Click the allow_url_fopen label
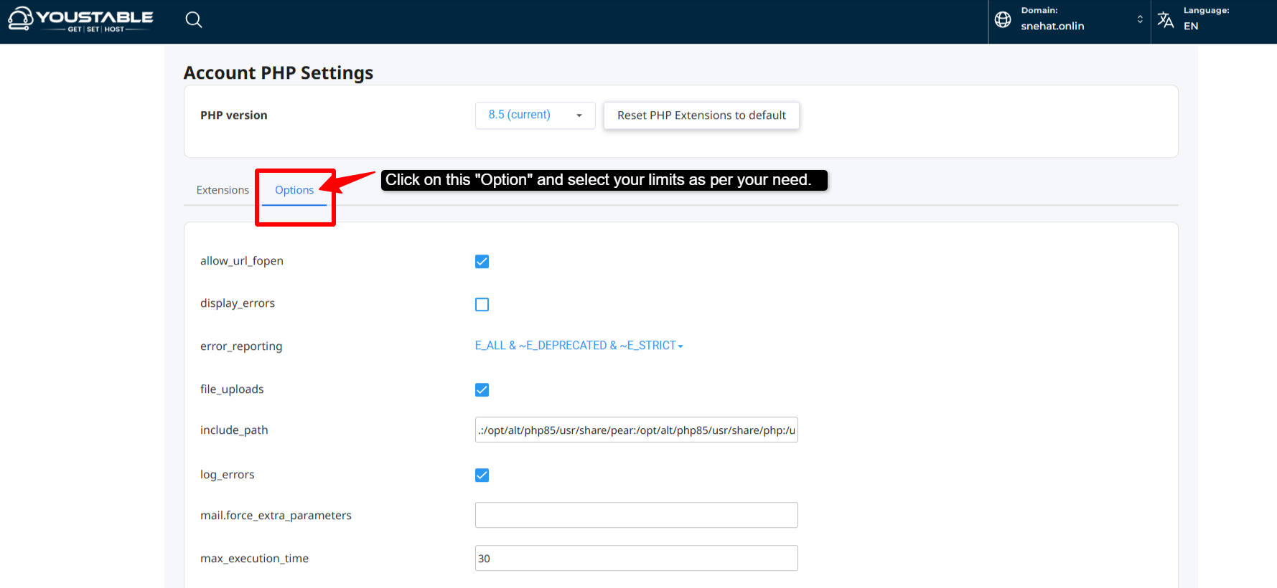The height and width of the screenshot is (588, 1277). coord(242,261)
